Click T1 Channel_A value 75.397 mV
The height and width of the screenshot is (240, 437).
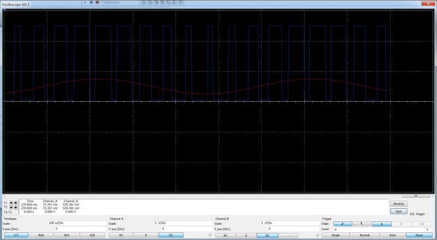tap(50, 204)
